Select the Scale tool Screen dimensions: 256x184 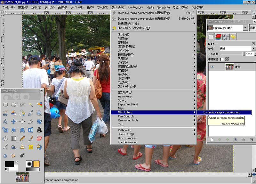tap(5, 130)
